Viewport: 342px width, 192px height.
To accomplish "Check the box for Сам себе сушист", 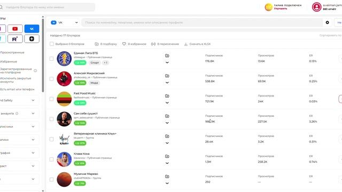I will coord(51,119).
